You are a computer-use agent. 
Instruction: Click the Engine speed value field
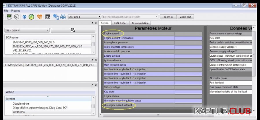tap(188, 34)
